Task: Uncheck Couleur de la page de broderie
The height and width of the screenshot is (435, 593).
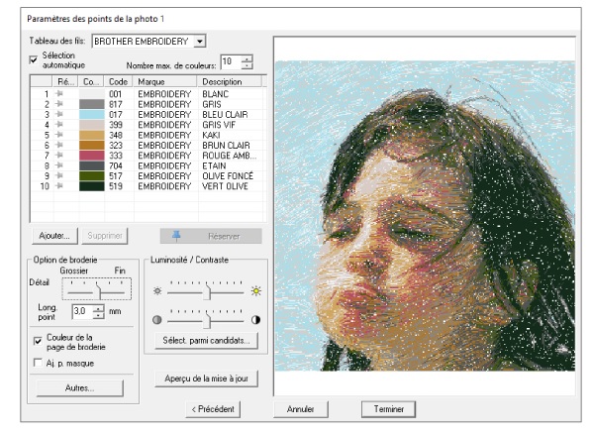Action: point(38,341)
